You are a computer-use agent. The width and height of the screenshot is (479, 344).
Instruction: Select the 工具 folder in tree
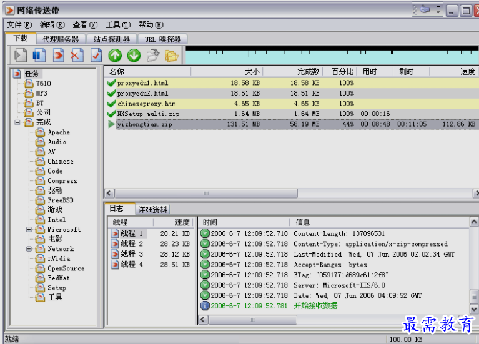(55, 297)
